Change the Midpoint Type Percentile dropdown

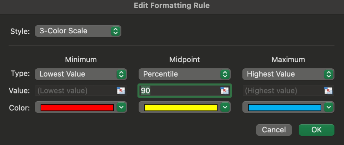[185, 74]
